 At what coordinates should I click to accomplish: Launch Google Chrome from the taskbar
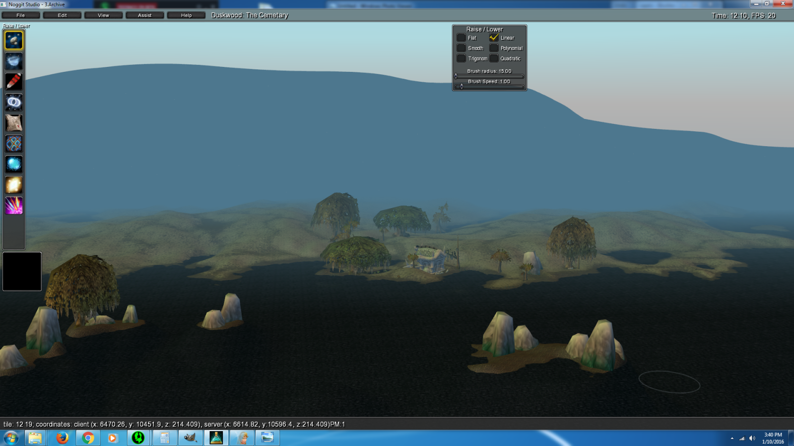click(88, 438)
